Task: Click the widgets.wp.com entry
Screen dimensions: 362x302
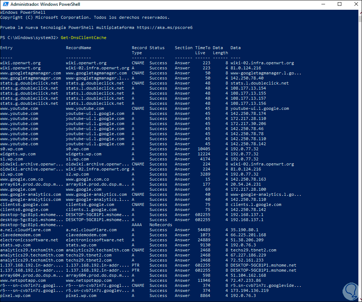Action: 18,154
